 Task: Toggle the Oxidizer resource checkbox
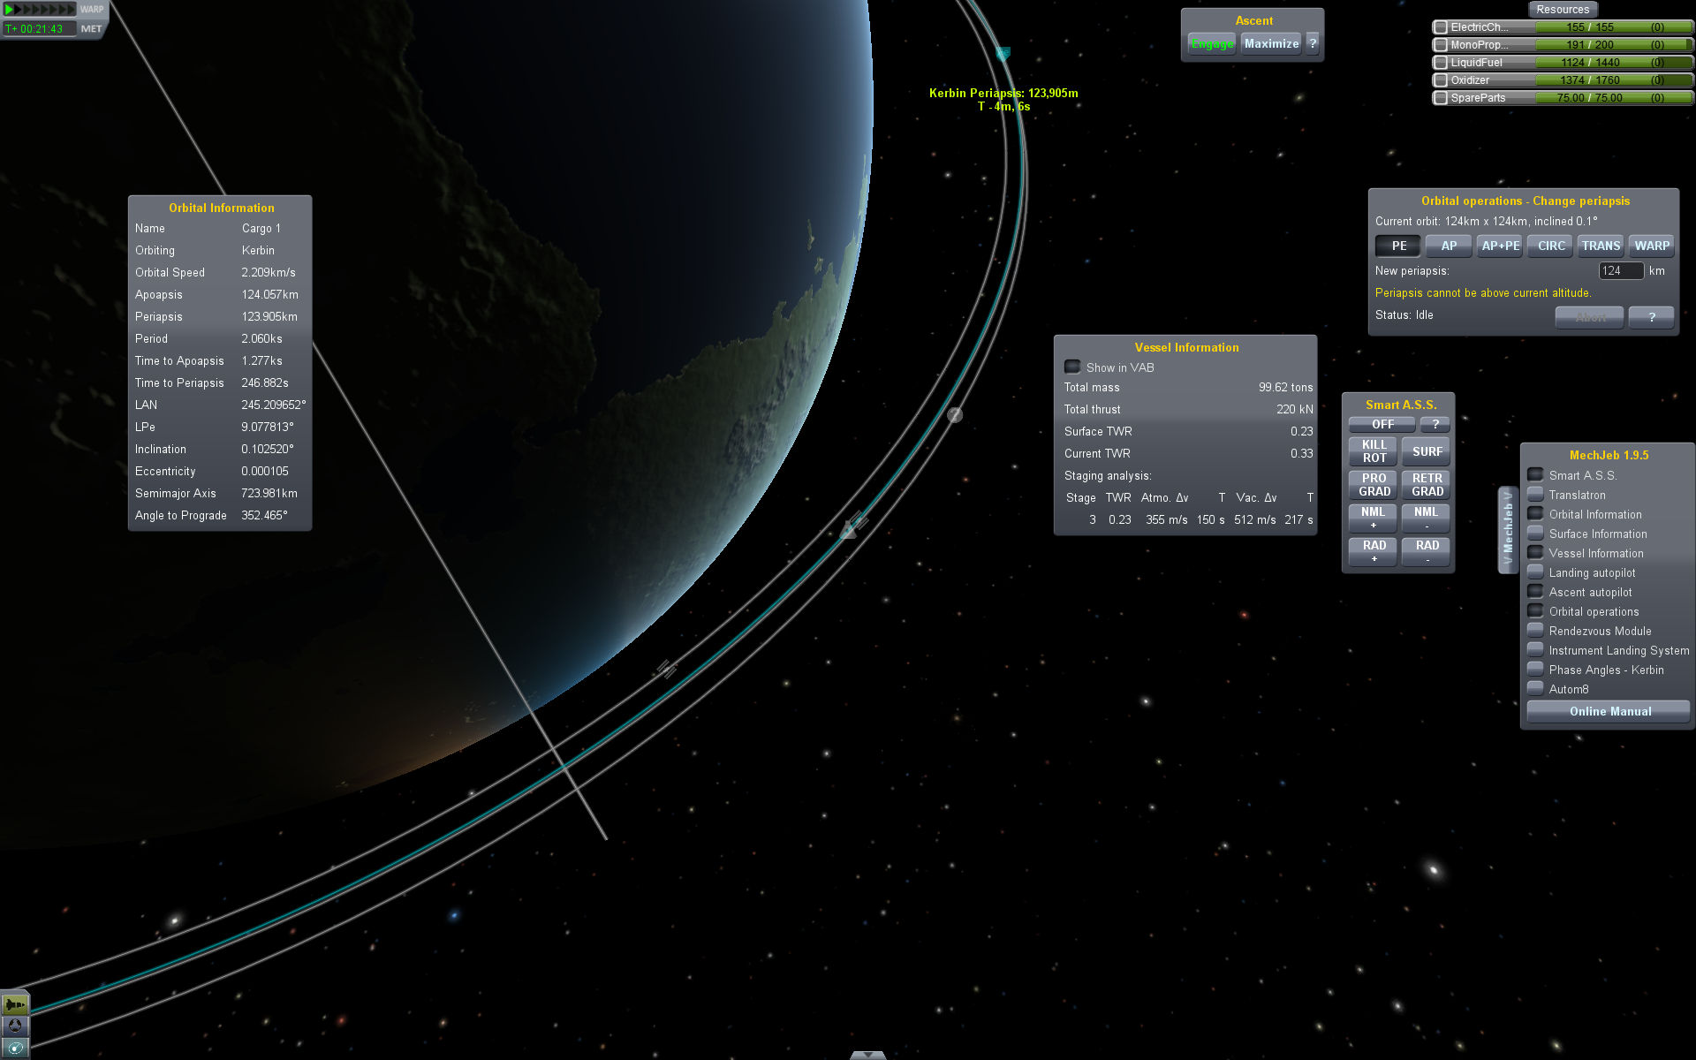click(x=1441, y=80)
